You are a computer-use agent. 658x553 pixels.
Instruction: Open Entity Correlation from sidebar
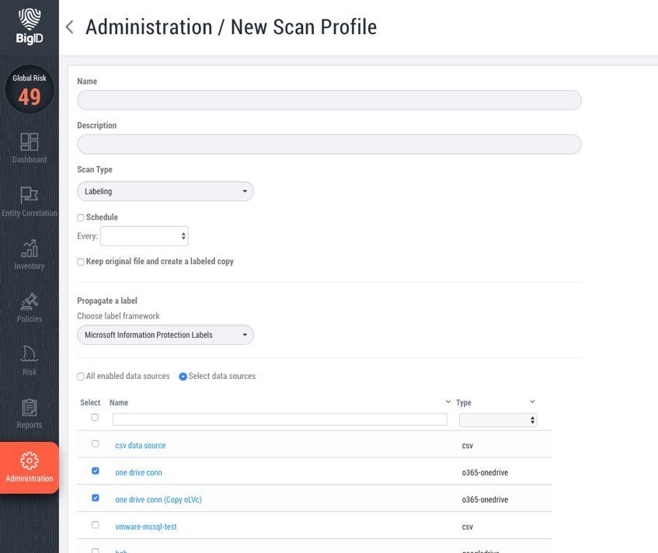click(x=30, y=194)
